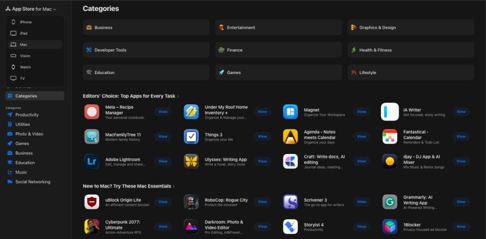Click the Magnet app icon
This screenshot has height=239, width=486.
(x=290, y=112)
